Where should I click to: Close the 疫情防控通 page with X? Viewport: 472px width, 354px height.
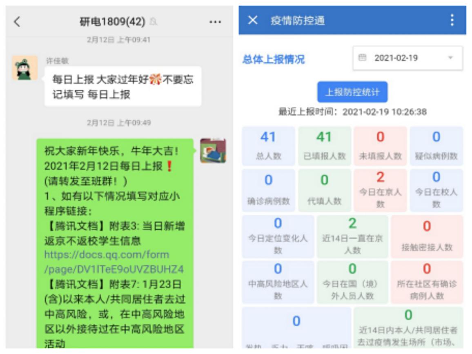point(253,20)
